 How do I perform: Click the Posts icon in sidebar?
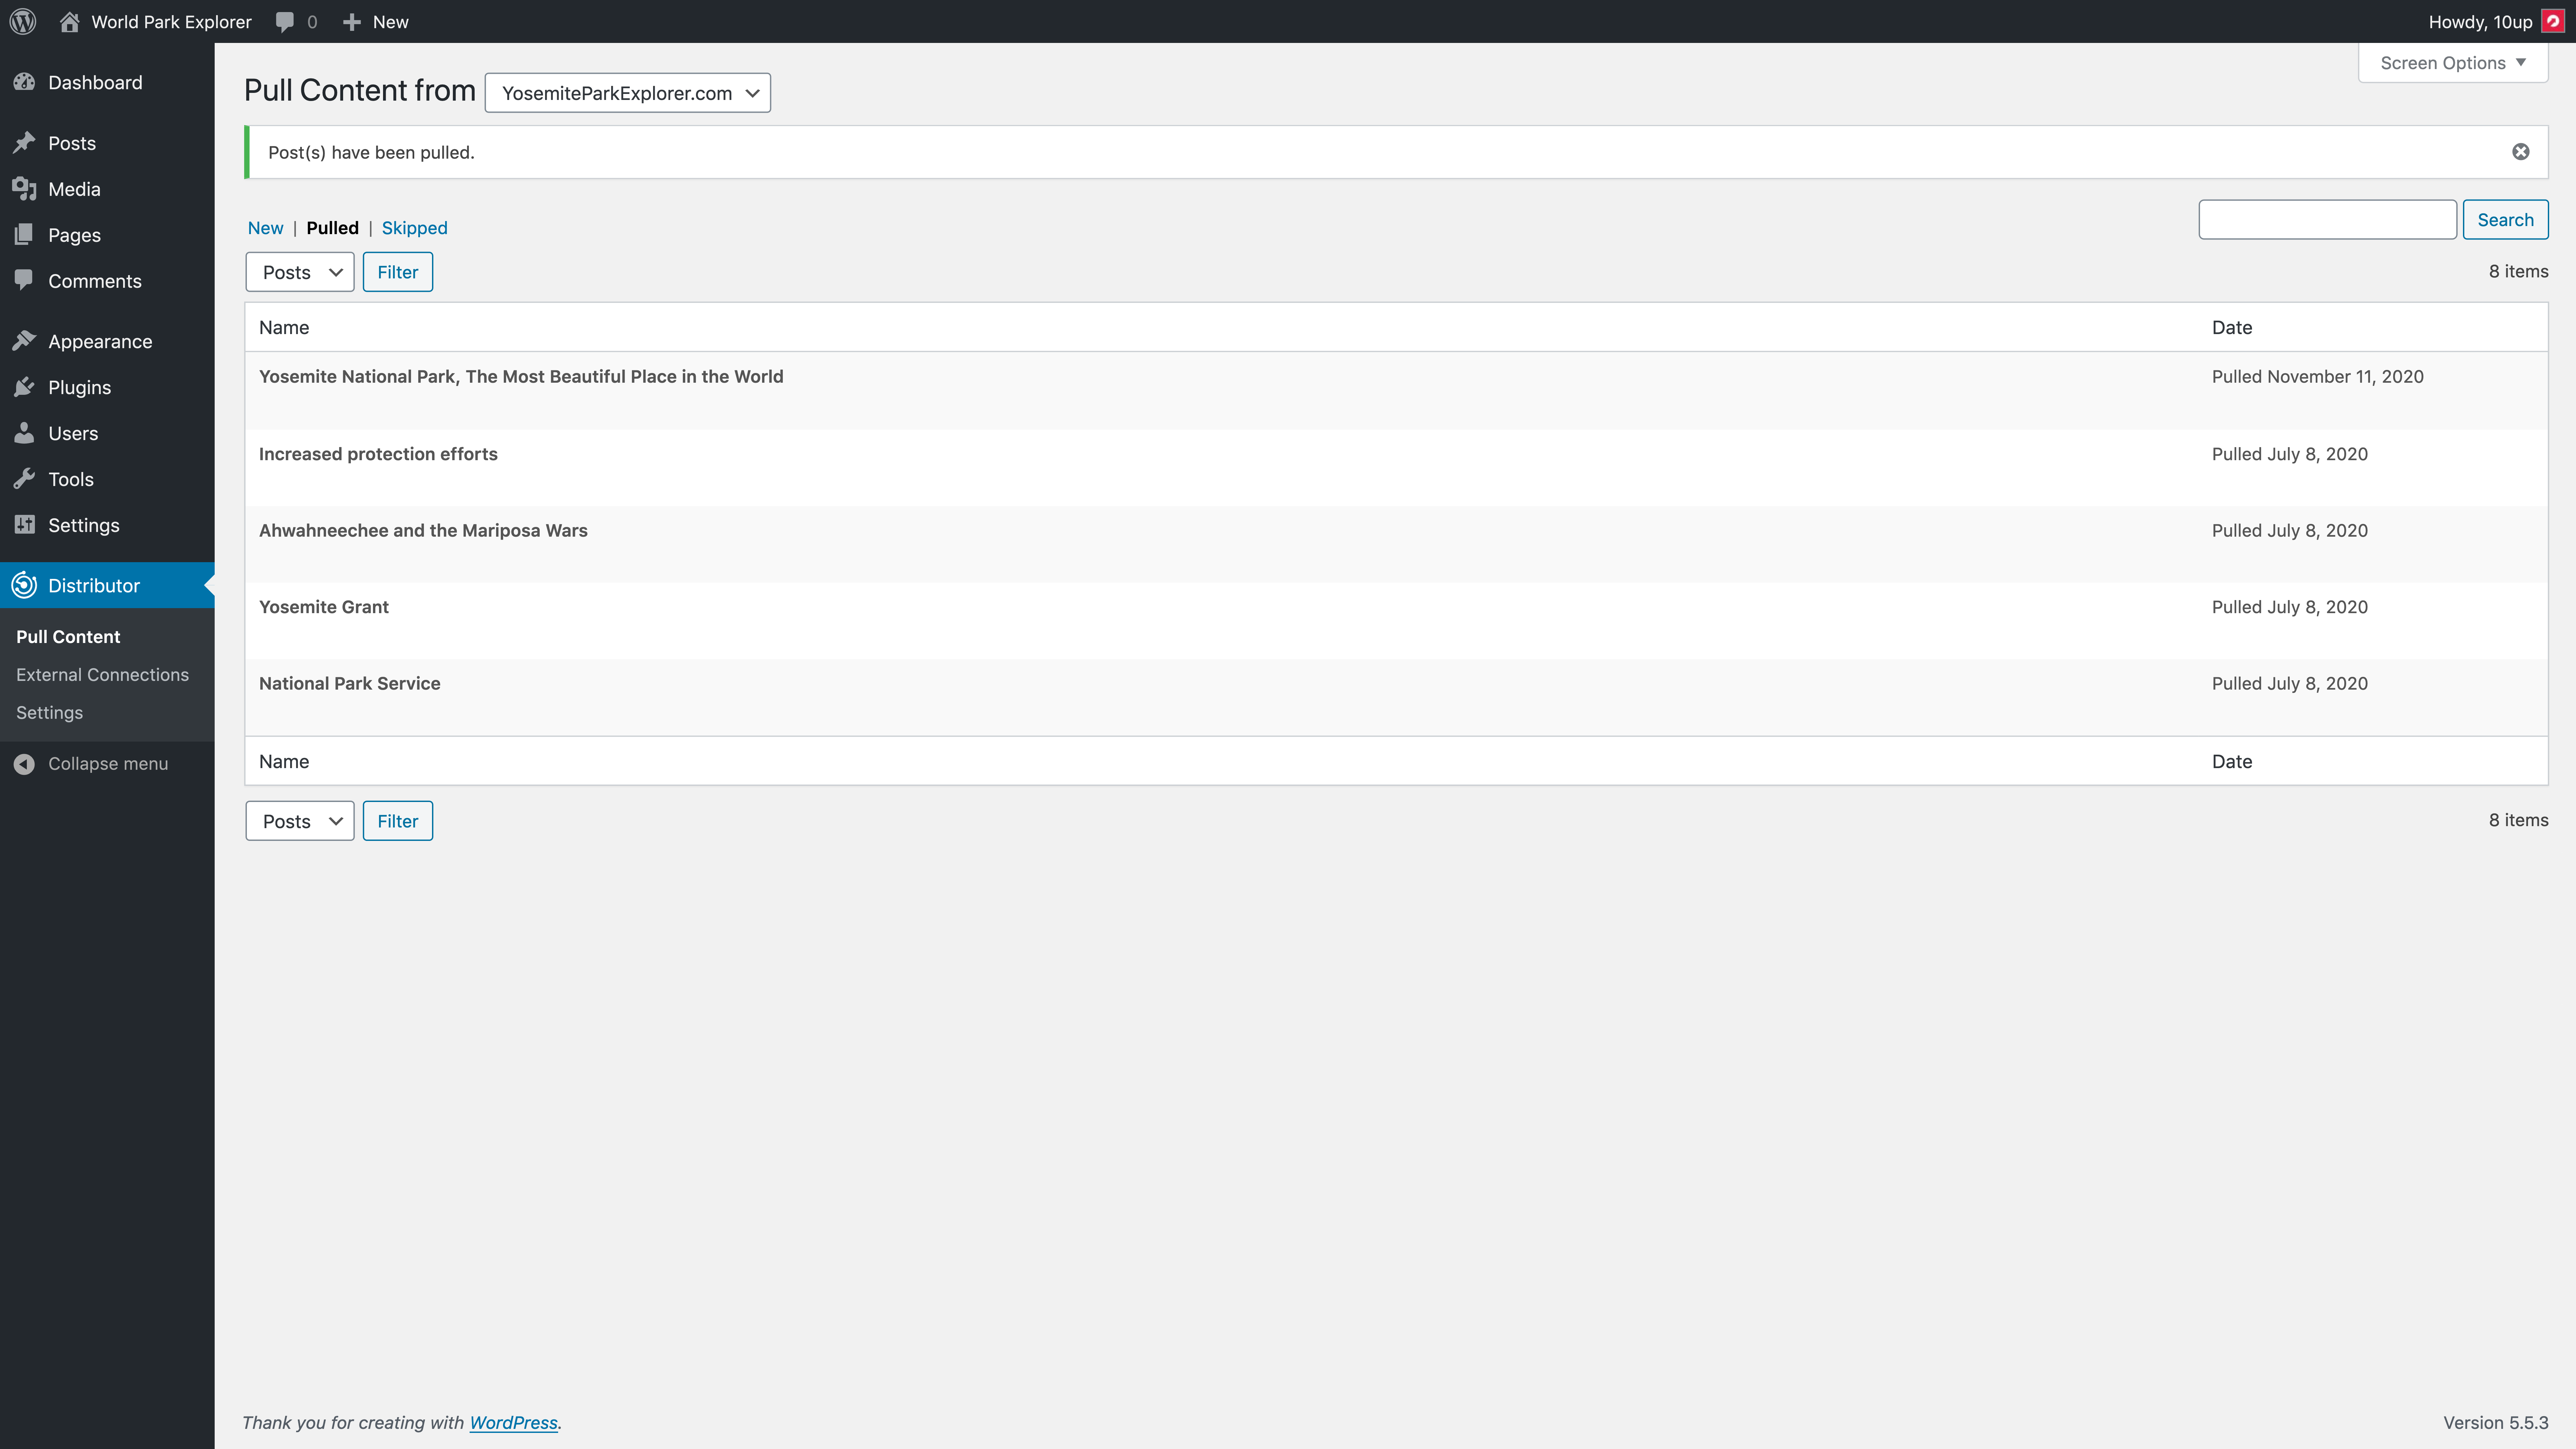click(25, 142)
